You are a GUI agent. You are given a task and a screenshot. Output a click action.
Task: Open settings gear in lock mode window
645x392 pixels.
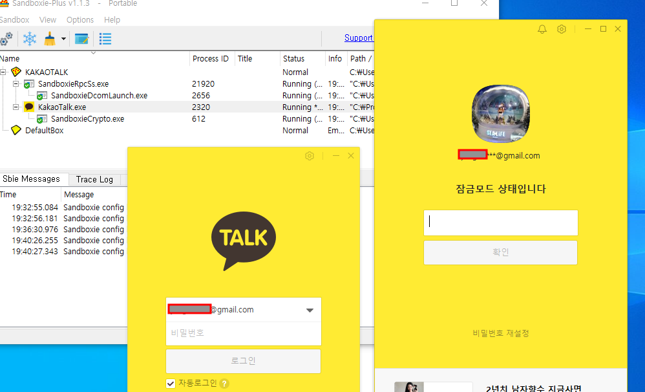(x=562, y=29)
